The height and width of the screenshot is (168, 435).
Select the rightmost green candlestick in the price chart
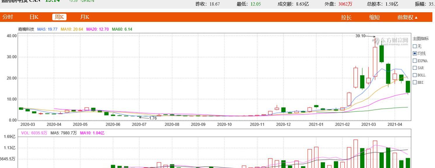[x=408, y=87]
